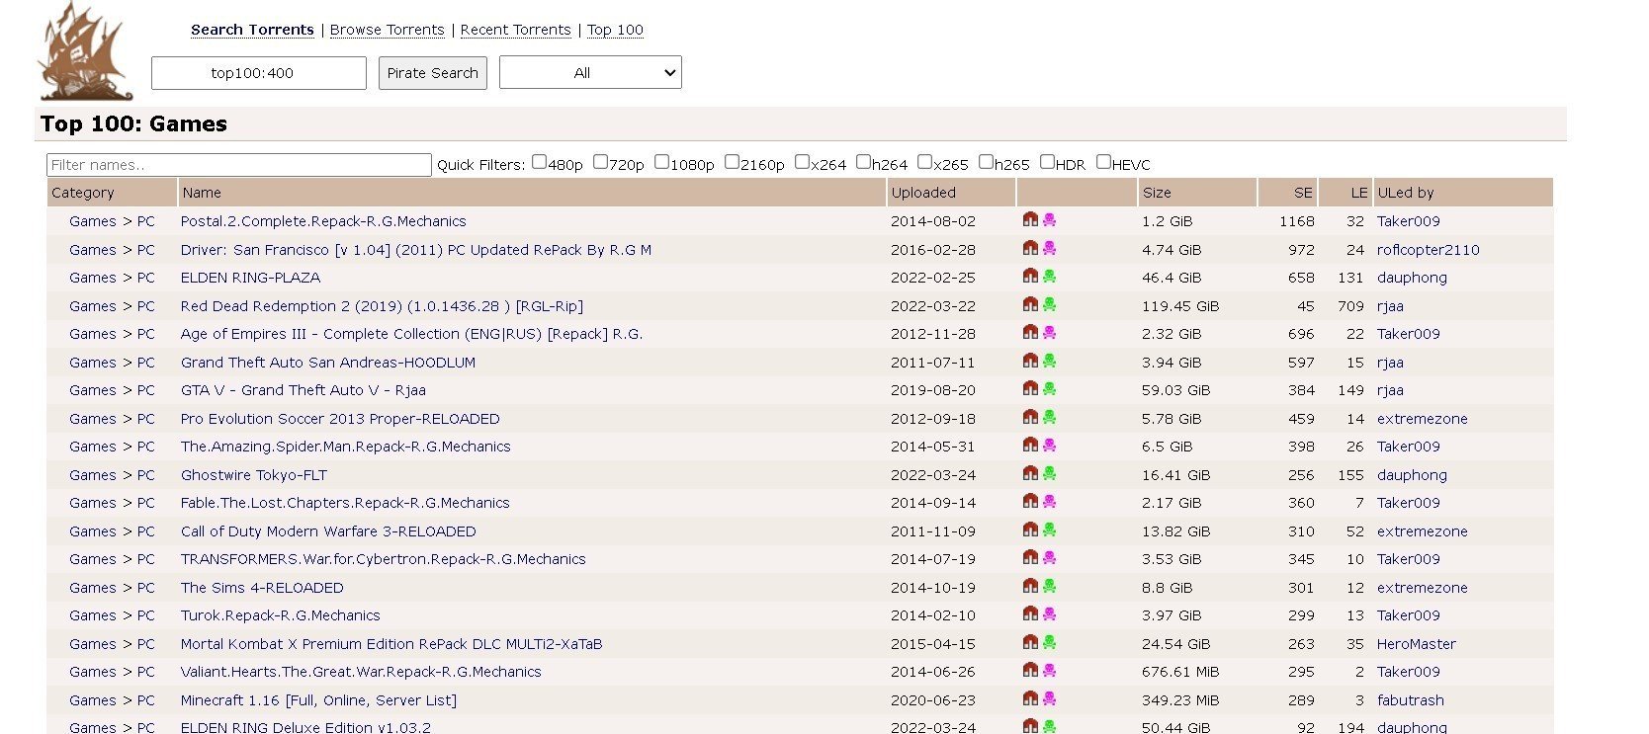Enable the HDR quick filter
1649x734 pixels.
tap(1047, 161)
